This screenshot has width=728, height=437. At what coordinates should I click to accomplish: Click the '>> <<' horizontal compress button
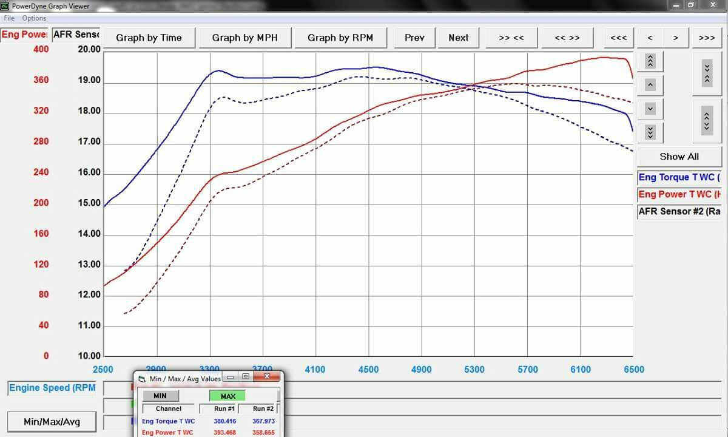[x=511, y=38]
